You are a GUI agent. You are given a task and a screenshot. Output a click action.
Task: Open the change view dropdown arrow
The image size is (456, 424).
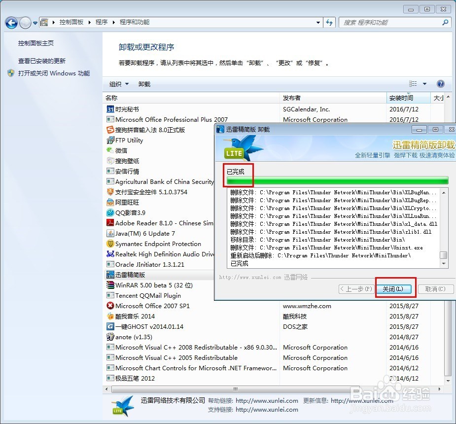point(425,83)
